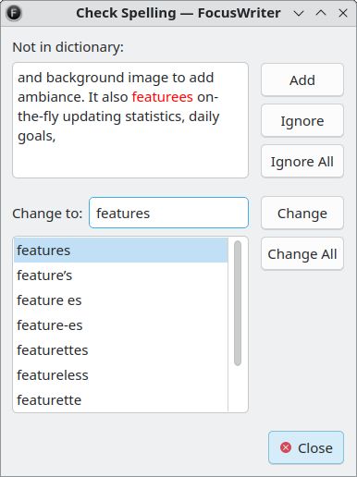This screenshot has width=357, height=477.
Task: Click the FocusWriter app icon in title bar
Action: (x=14, y=13)
